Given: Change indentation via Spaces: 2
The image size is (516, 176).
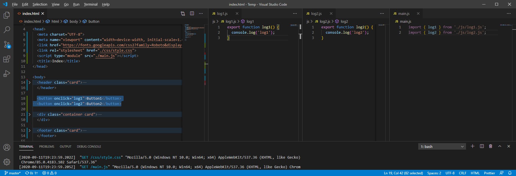Looking at the screenshot, I should pos(434,173).
